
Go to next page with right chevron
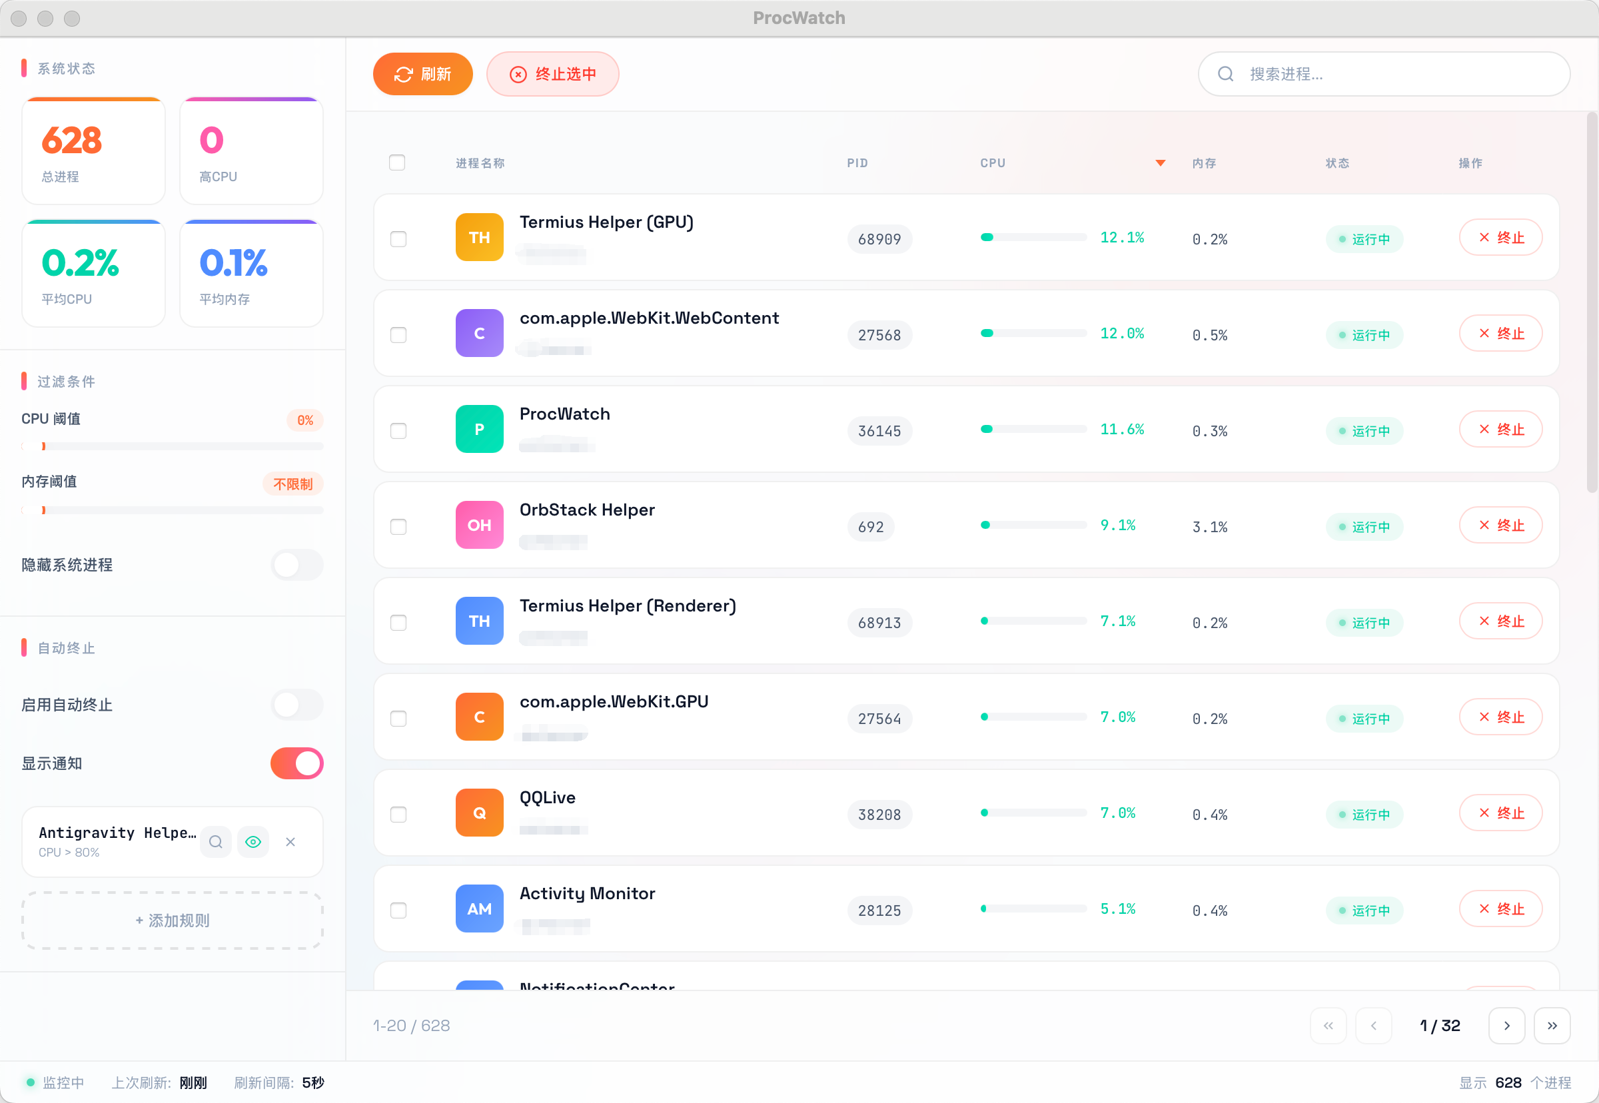1506,1026
